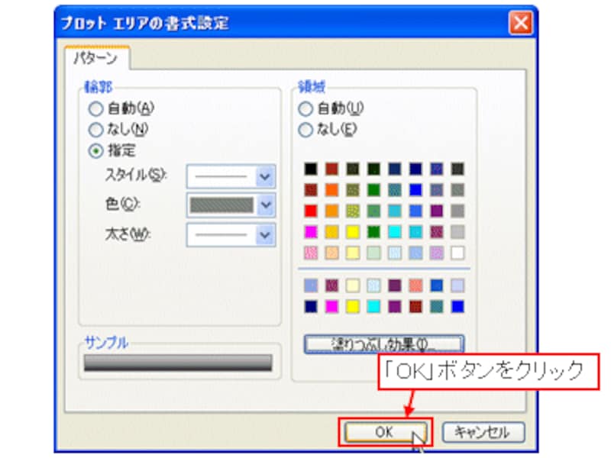Select the 指定 outline radio button
611x458 pixels.
[96, 151]
